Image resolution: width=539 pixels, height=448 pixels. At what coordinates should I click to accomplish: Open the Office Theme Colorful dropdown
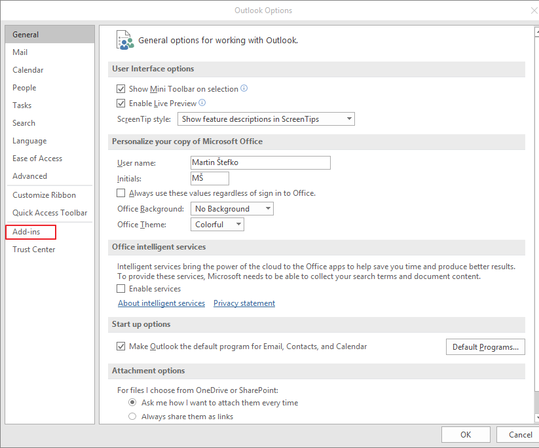217,225
